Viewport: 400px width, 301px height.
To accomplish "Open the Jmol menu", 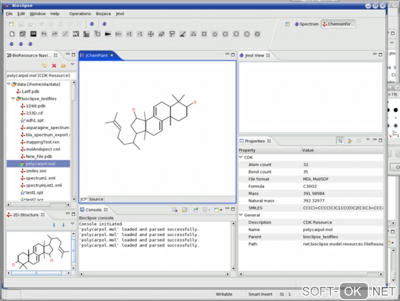I will [120, 14].
